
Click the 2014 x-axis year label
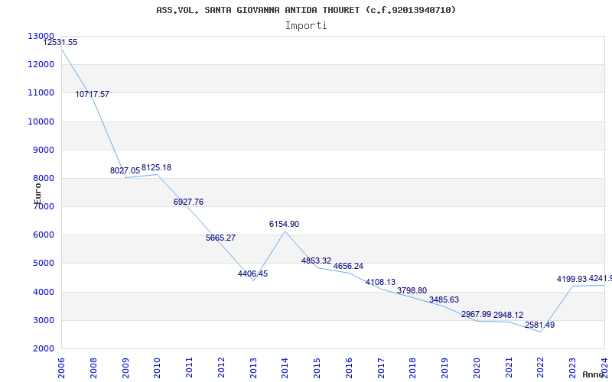285,368
